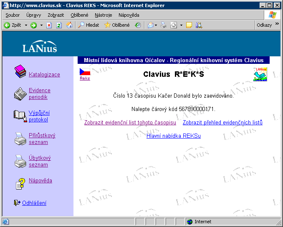Open Zobrazit přehled evidenčních listů
The height and width of the screenshot is (227, 283).
point(222,122)
